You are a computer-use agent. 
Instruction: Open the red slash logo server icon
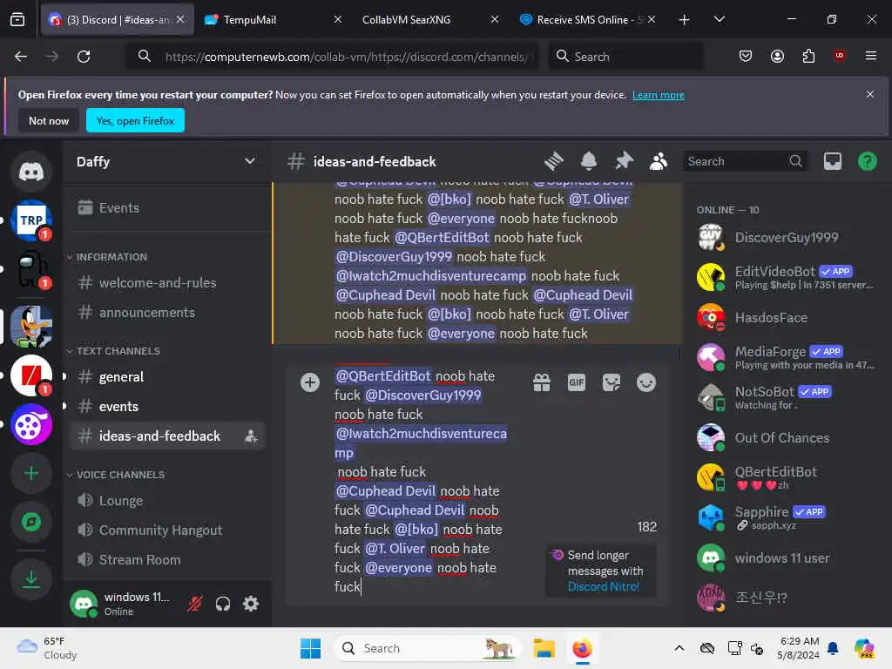(x=31, y=375)
